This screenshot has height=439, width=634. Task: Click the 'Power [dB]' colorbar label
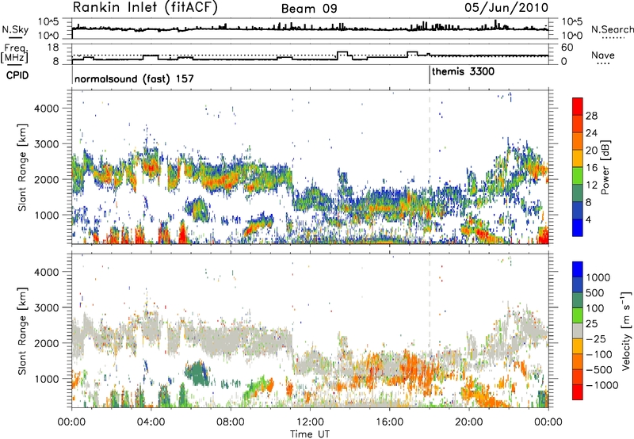coord(605,167)
